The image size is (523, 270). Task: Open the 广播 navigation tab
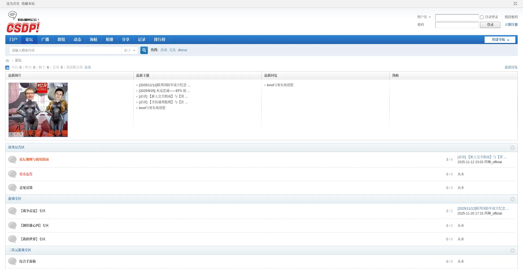pyautogui.click(x=45, y=40)
